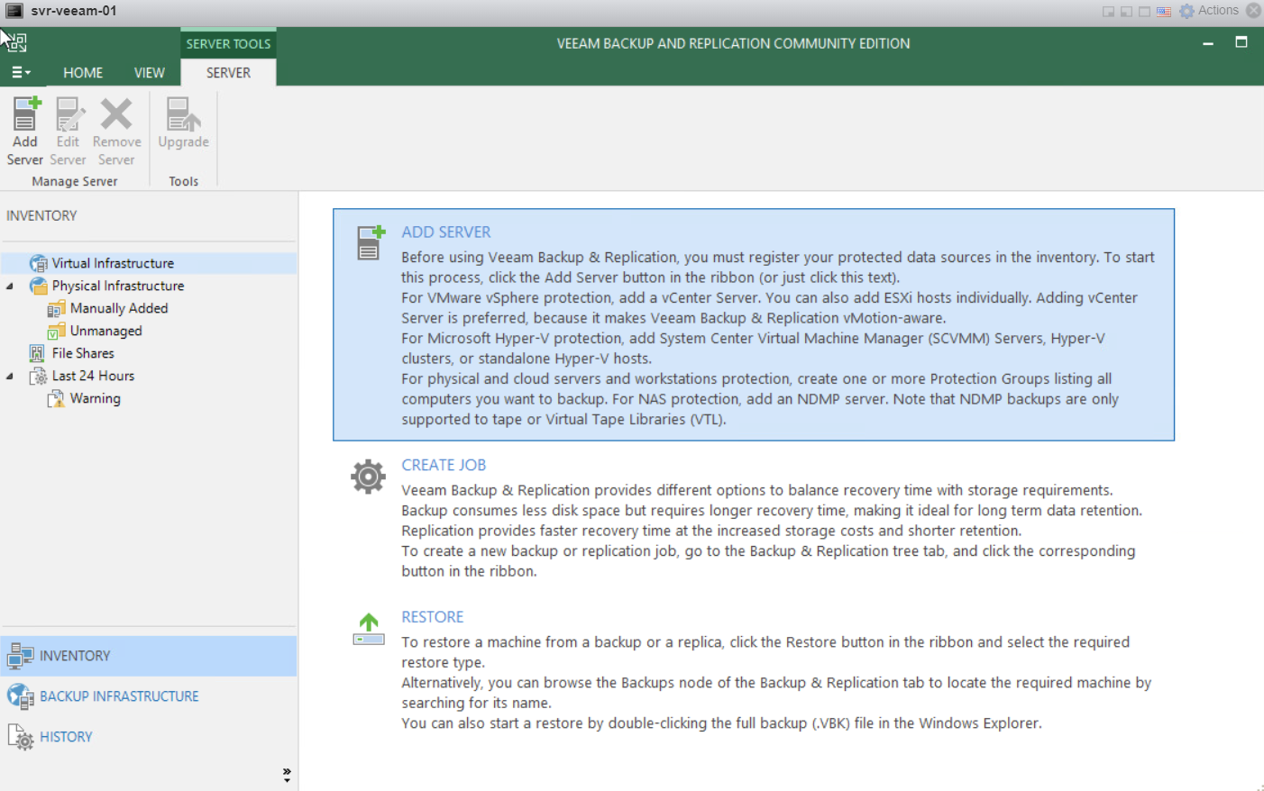Click the Actions gear icon in title bar

tap(1186, 11)
